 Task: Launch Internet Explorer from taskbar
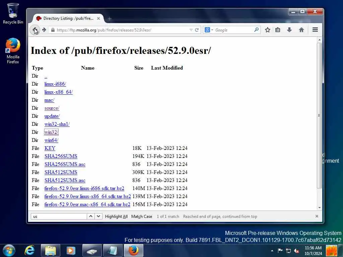pyautogui.click(x=29, y=250)
